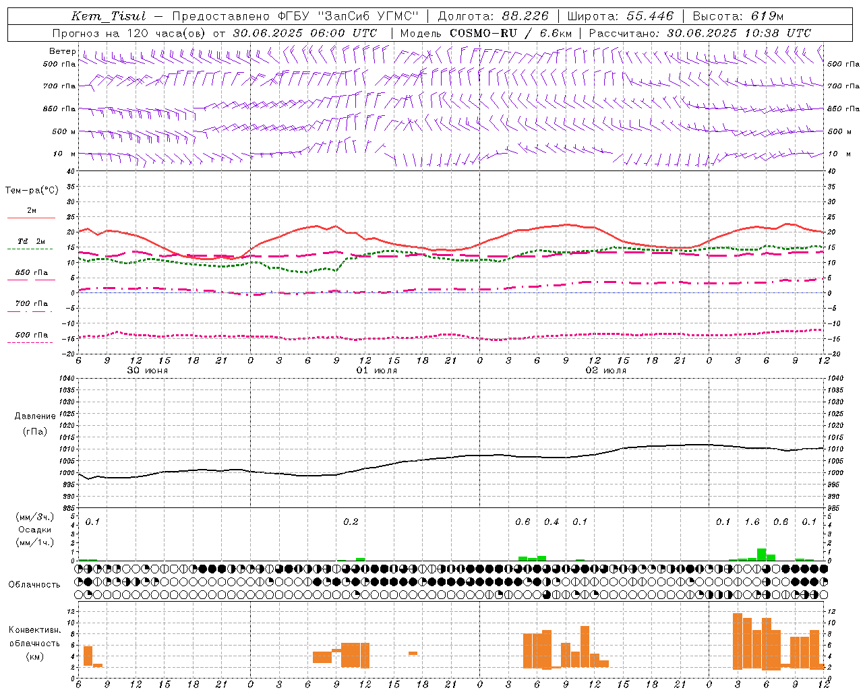Click the Осадки panel label
863x690 pixels.
point(35,530)
